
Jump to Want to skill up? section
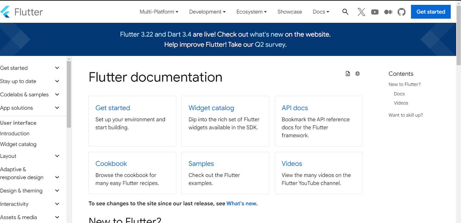406,115
